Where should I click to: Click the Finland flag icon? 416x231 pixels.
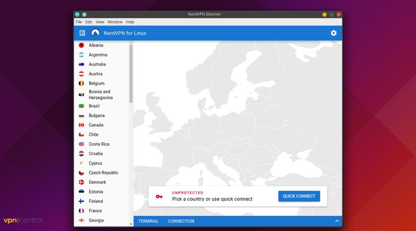tap(81, 201)
